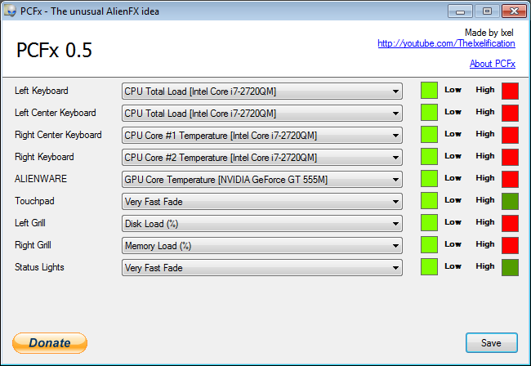Pick the High color for Status Lights
The image size is (531, 366).
point(510,267)
